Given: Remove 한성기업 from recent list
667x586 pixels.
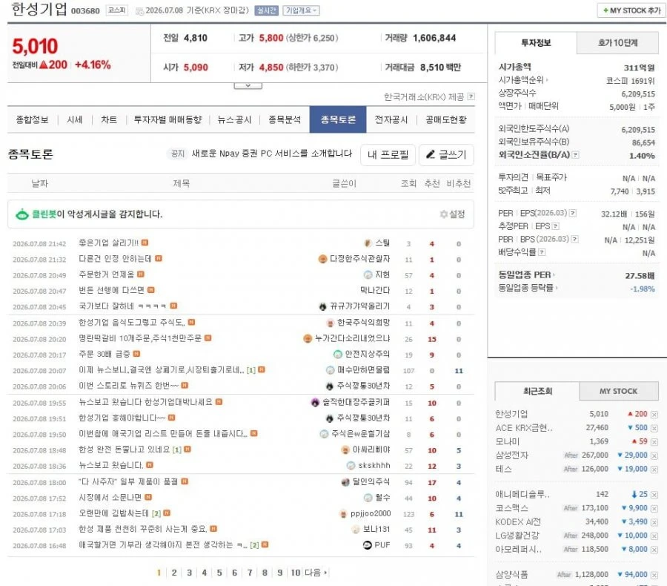Looking at the screenshot, I should click(654, 415).
